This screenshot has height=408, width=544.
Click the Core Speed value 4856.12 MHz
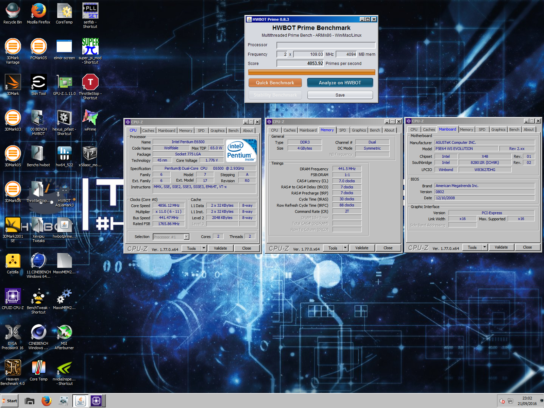pos(169,205)
